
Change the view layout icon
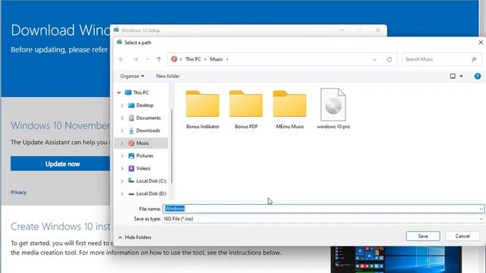click(453, 76)
